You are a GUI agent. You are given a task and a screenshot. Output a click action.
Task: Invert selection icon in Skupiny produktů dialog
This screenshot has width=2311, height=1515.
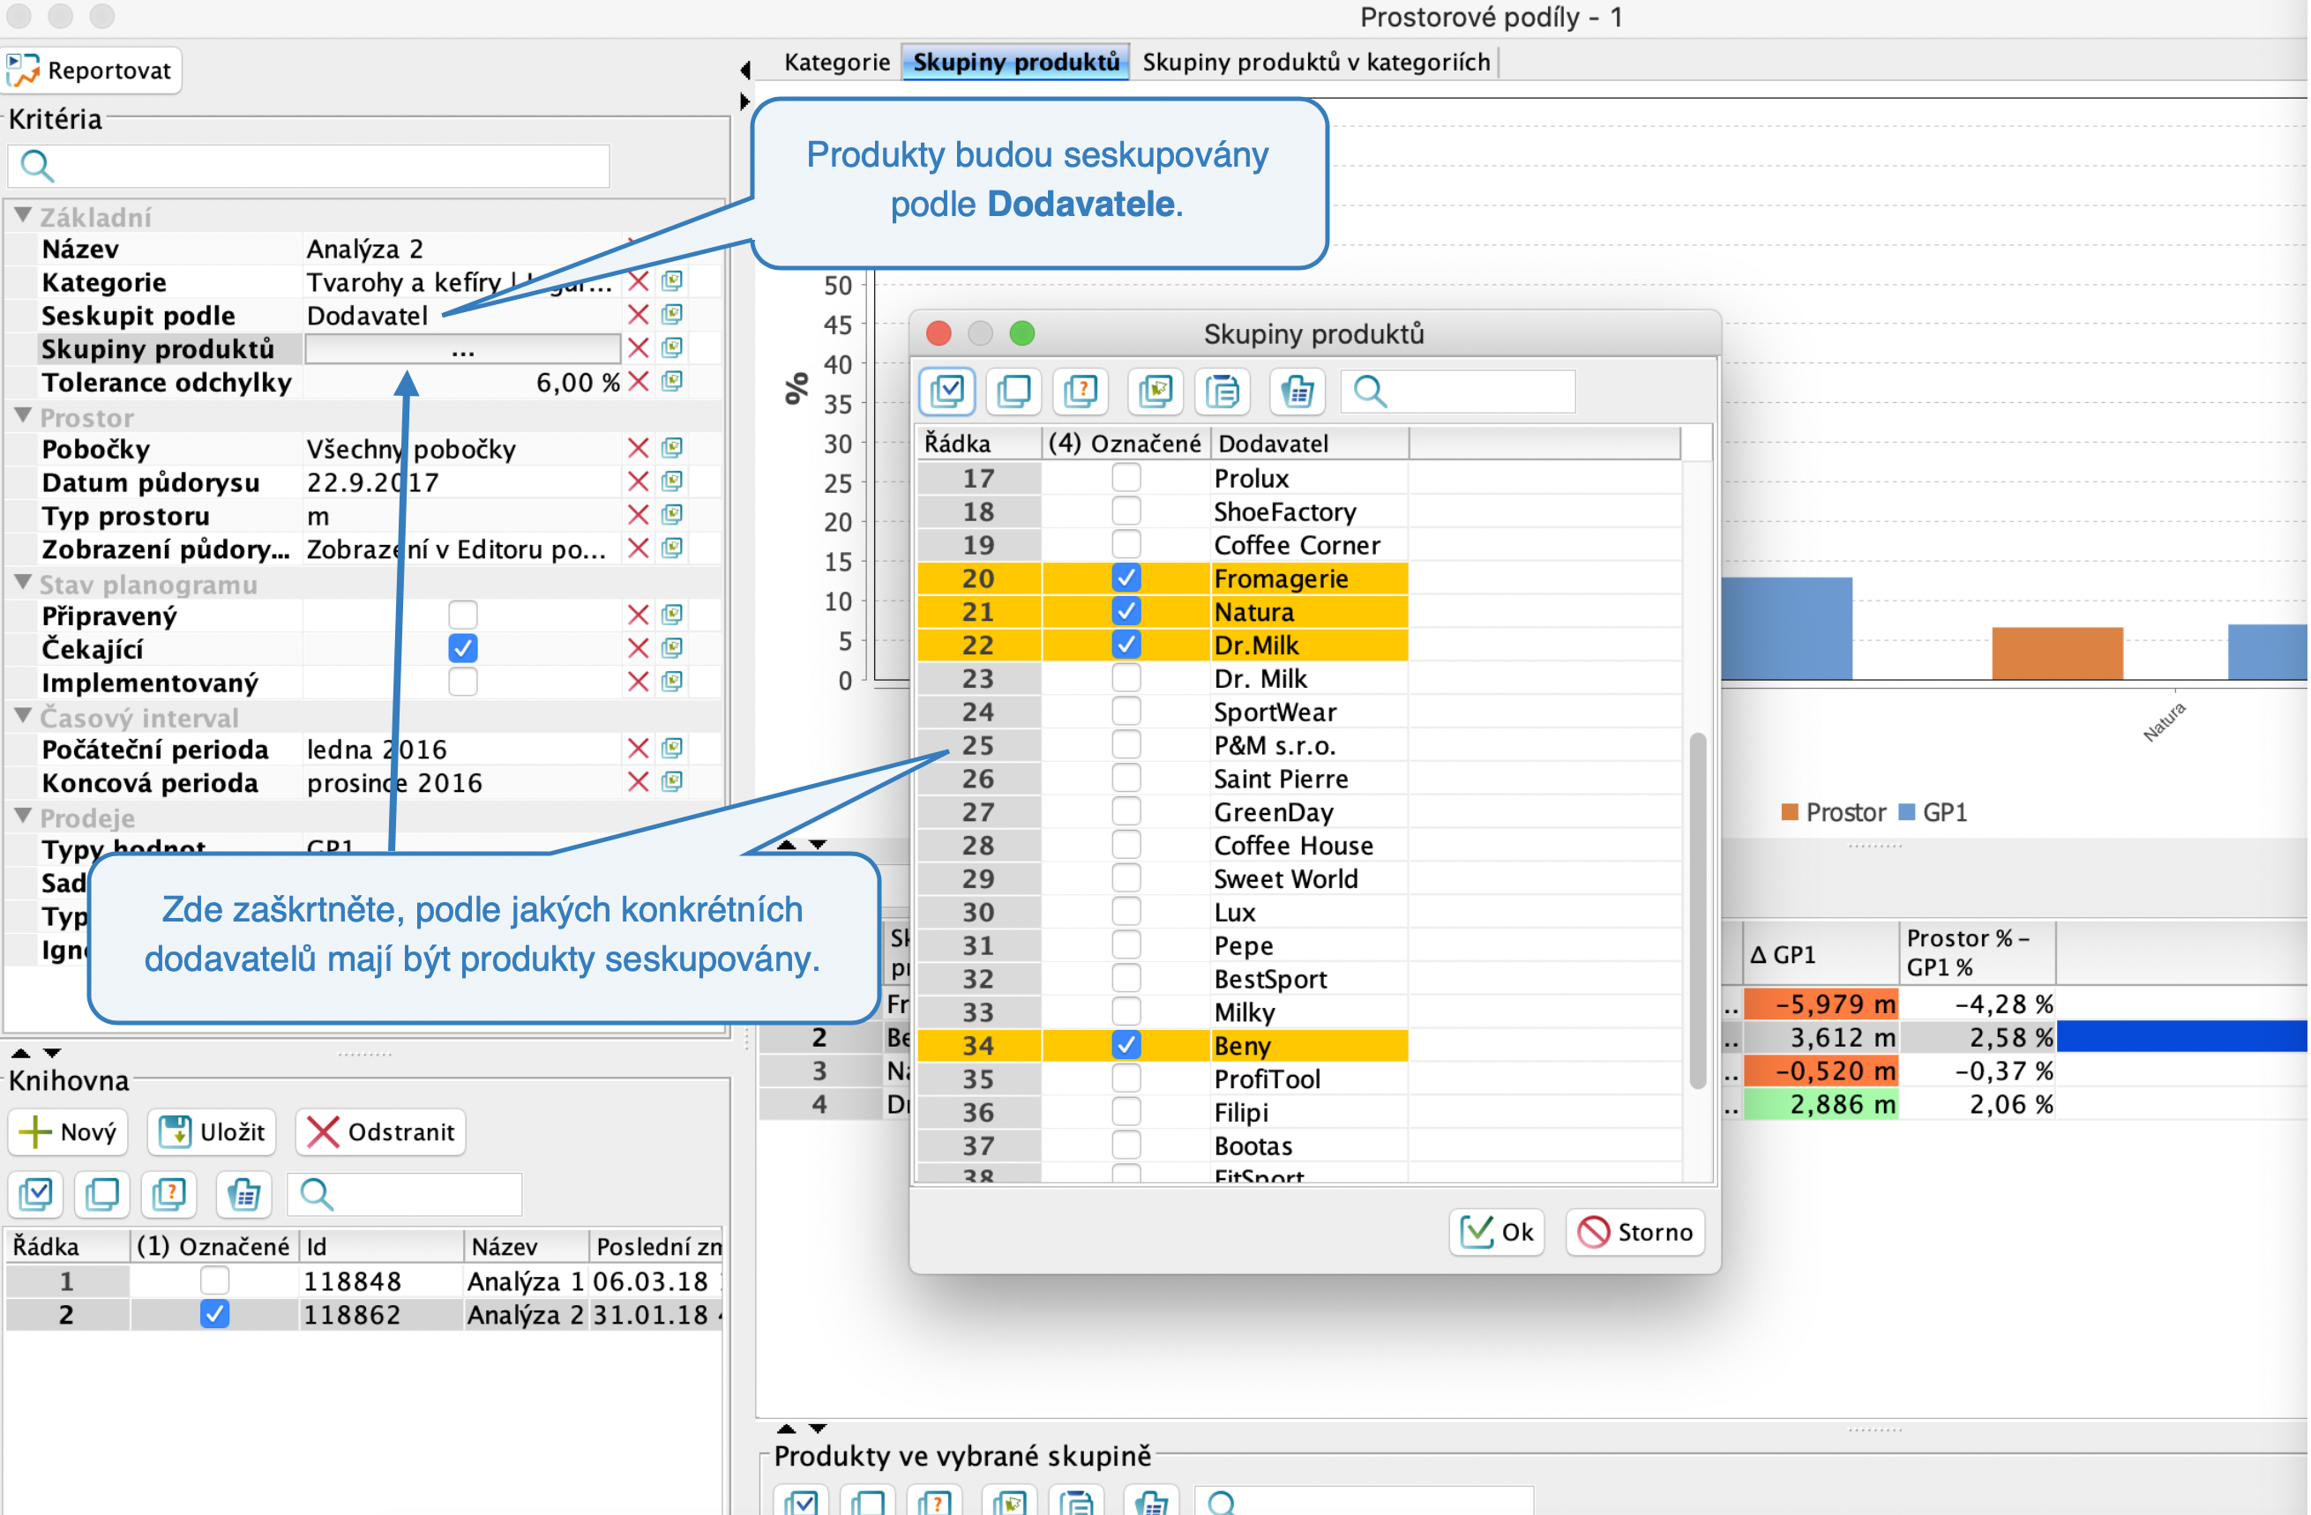[1081, 392]
